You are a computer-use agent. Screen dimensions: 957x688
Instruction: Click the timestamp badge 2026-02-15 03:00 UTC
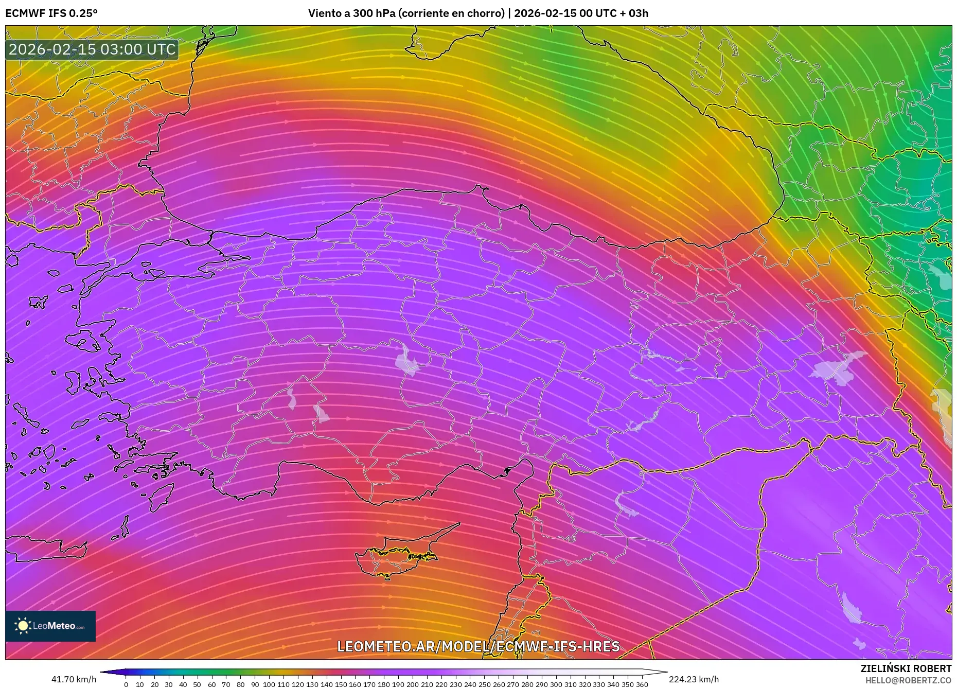coord(92,50)
